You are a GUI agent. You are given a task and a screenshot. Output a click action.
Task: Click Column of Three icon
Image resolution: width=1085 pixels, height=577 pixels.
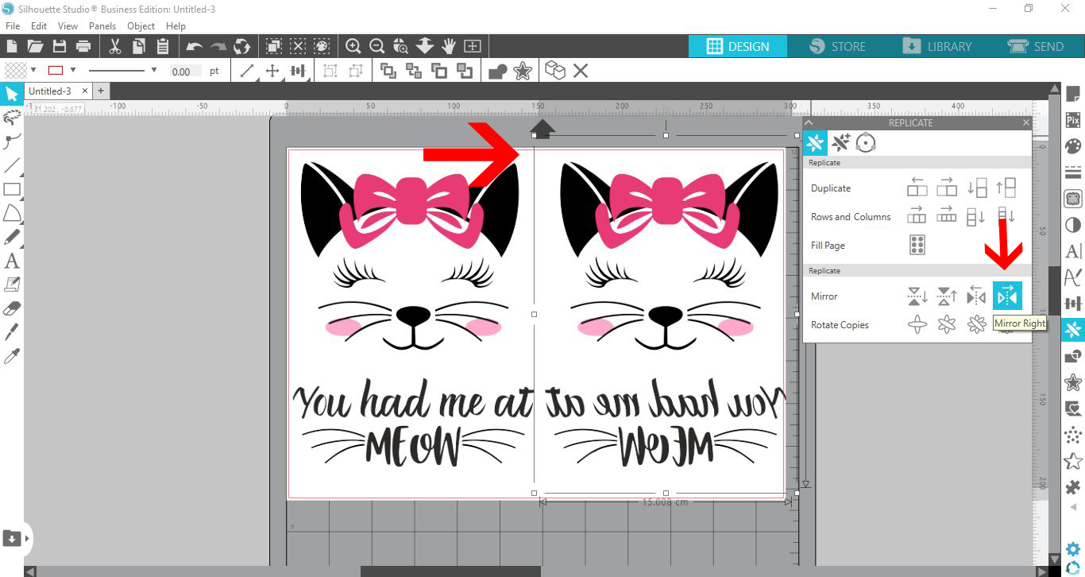point(976,215)
